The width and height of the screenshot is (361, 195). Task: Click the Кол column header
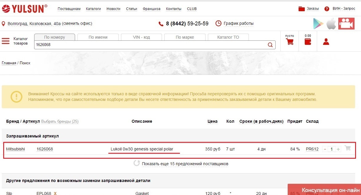click(x=230, y=122)
